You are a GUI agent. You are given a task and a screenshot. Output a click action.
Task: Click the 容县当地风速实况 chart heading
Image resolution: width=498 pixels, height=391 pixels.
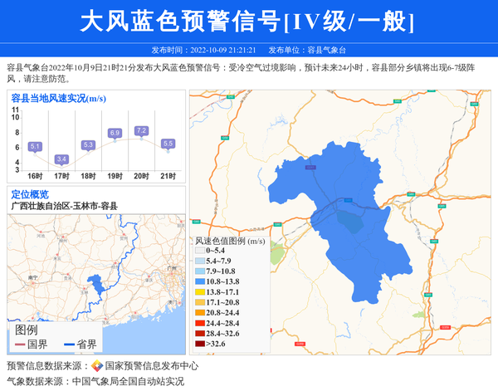coord(58,99)
